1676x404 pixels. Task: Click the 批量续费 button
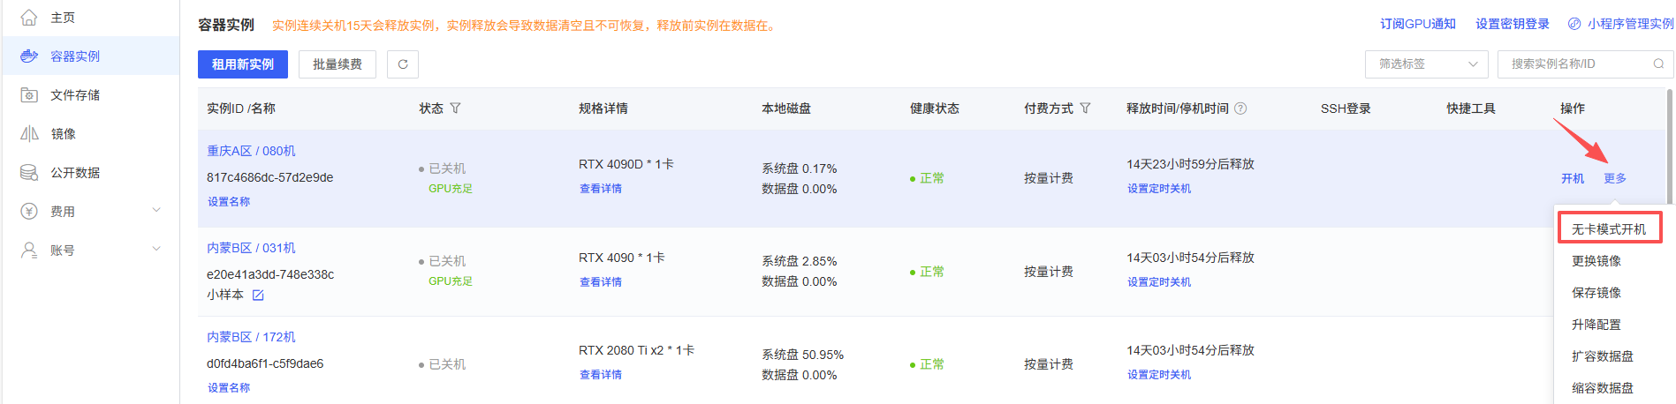pyautogui.click(x=337, y=64)
